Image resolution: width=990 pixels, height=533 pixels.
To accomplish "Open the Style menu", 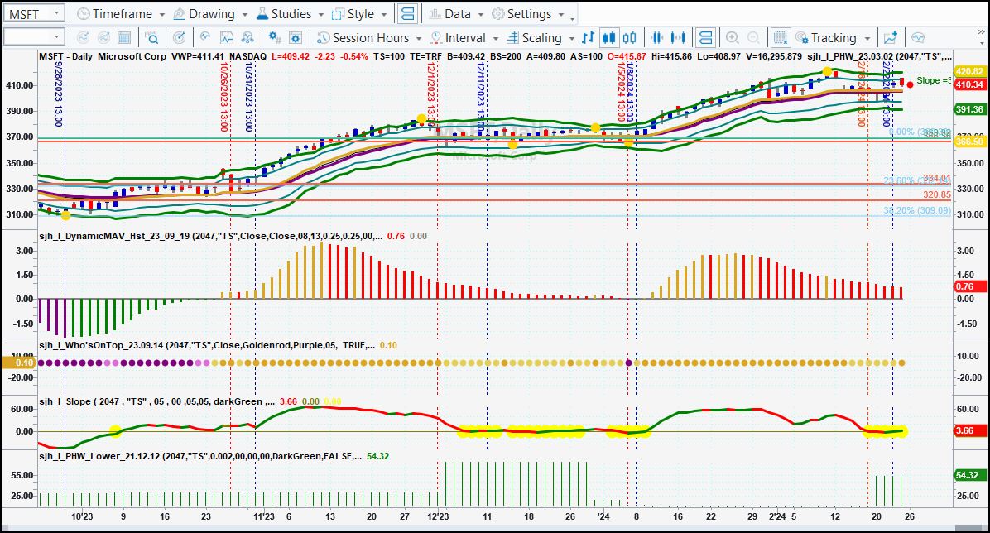I will click(359, 14).
